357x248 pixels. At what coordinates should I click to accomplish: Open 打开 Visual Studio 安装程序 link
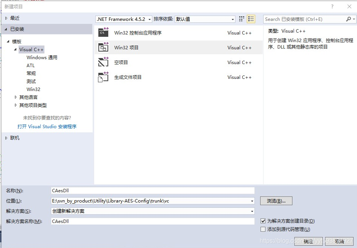click(47, 126)
